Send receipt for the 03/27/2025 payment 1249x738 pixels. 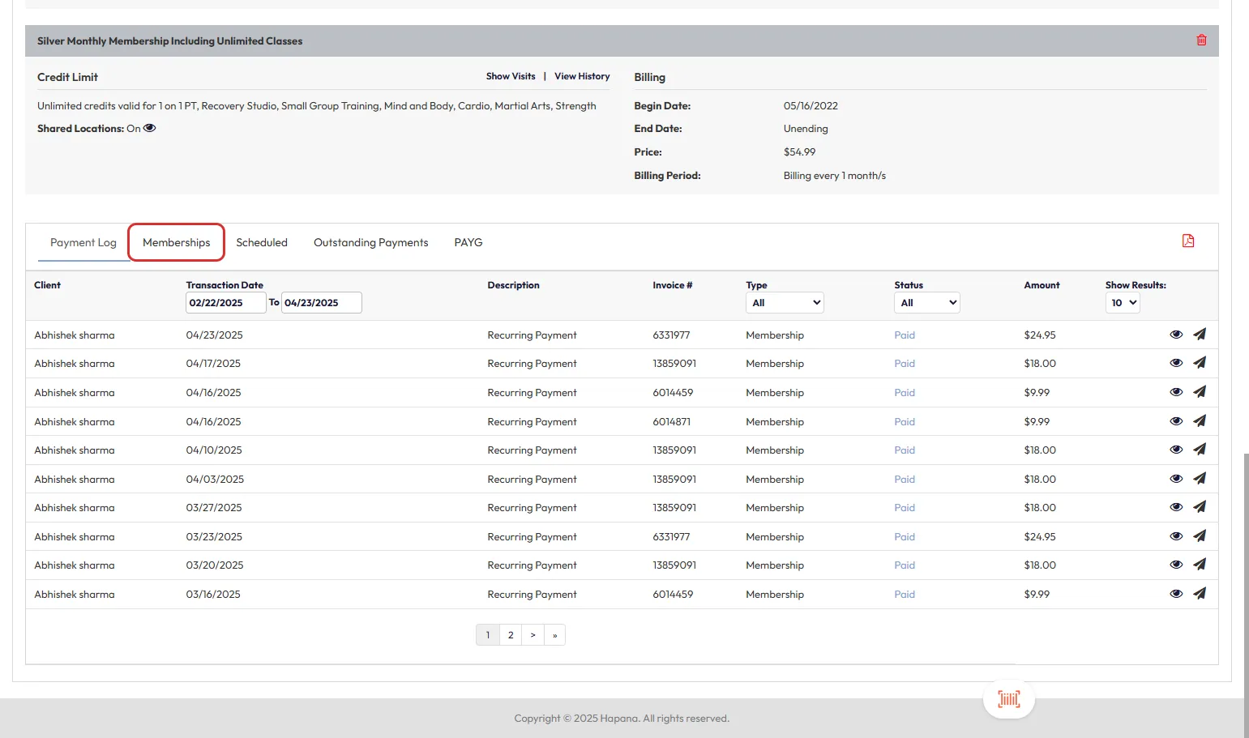[1200, 507]
